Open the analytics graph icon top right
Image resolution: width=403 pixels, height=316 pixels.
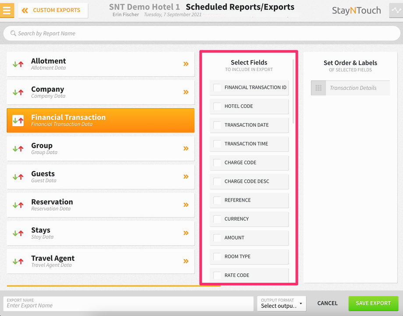396,11
